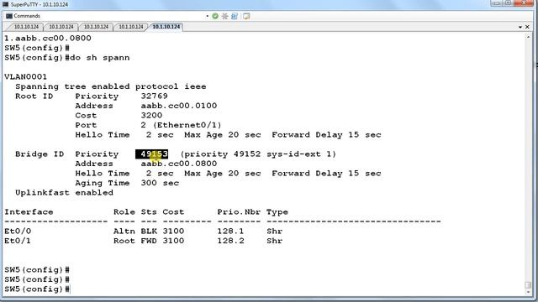The height and width of the screenshot is (302, 538).
Task: Click the 'VLAN0001' heading
Action: coord(26,76)
